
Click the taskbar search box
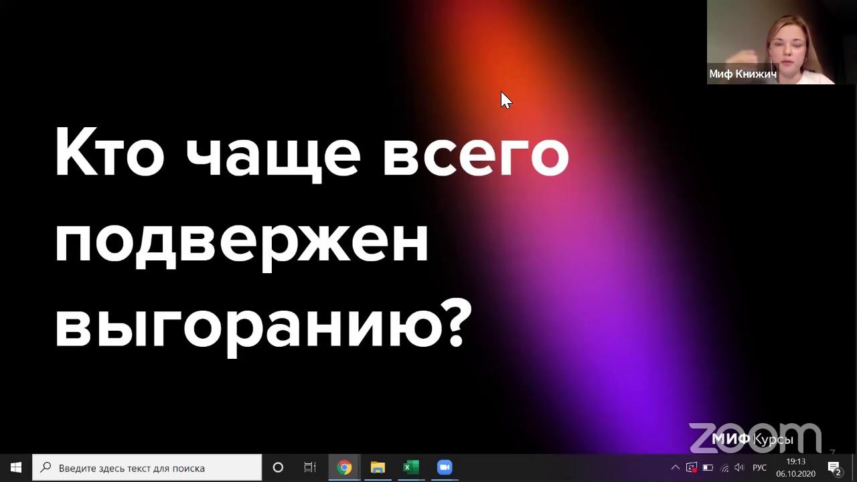147,467
